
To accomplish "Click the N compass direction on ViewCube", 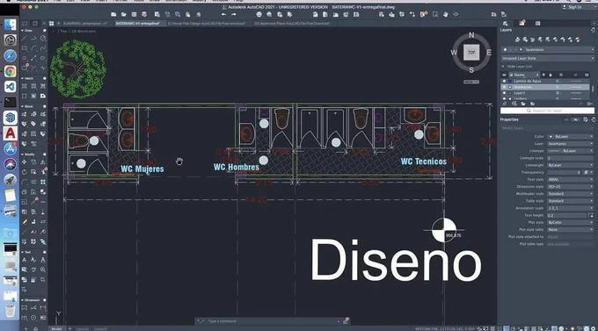I will pyautogui.click(x=471, y=35).
